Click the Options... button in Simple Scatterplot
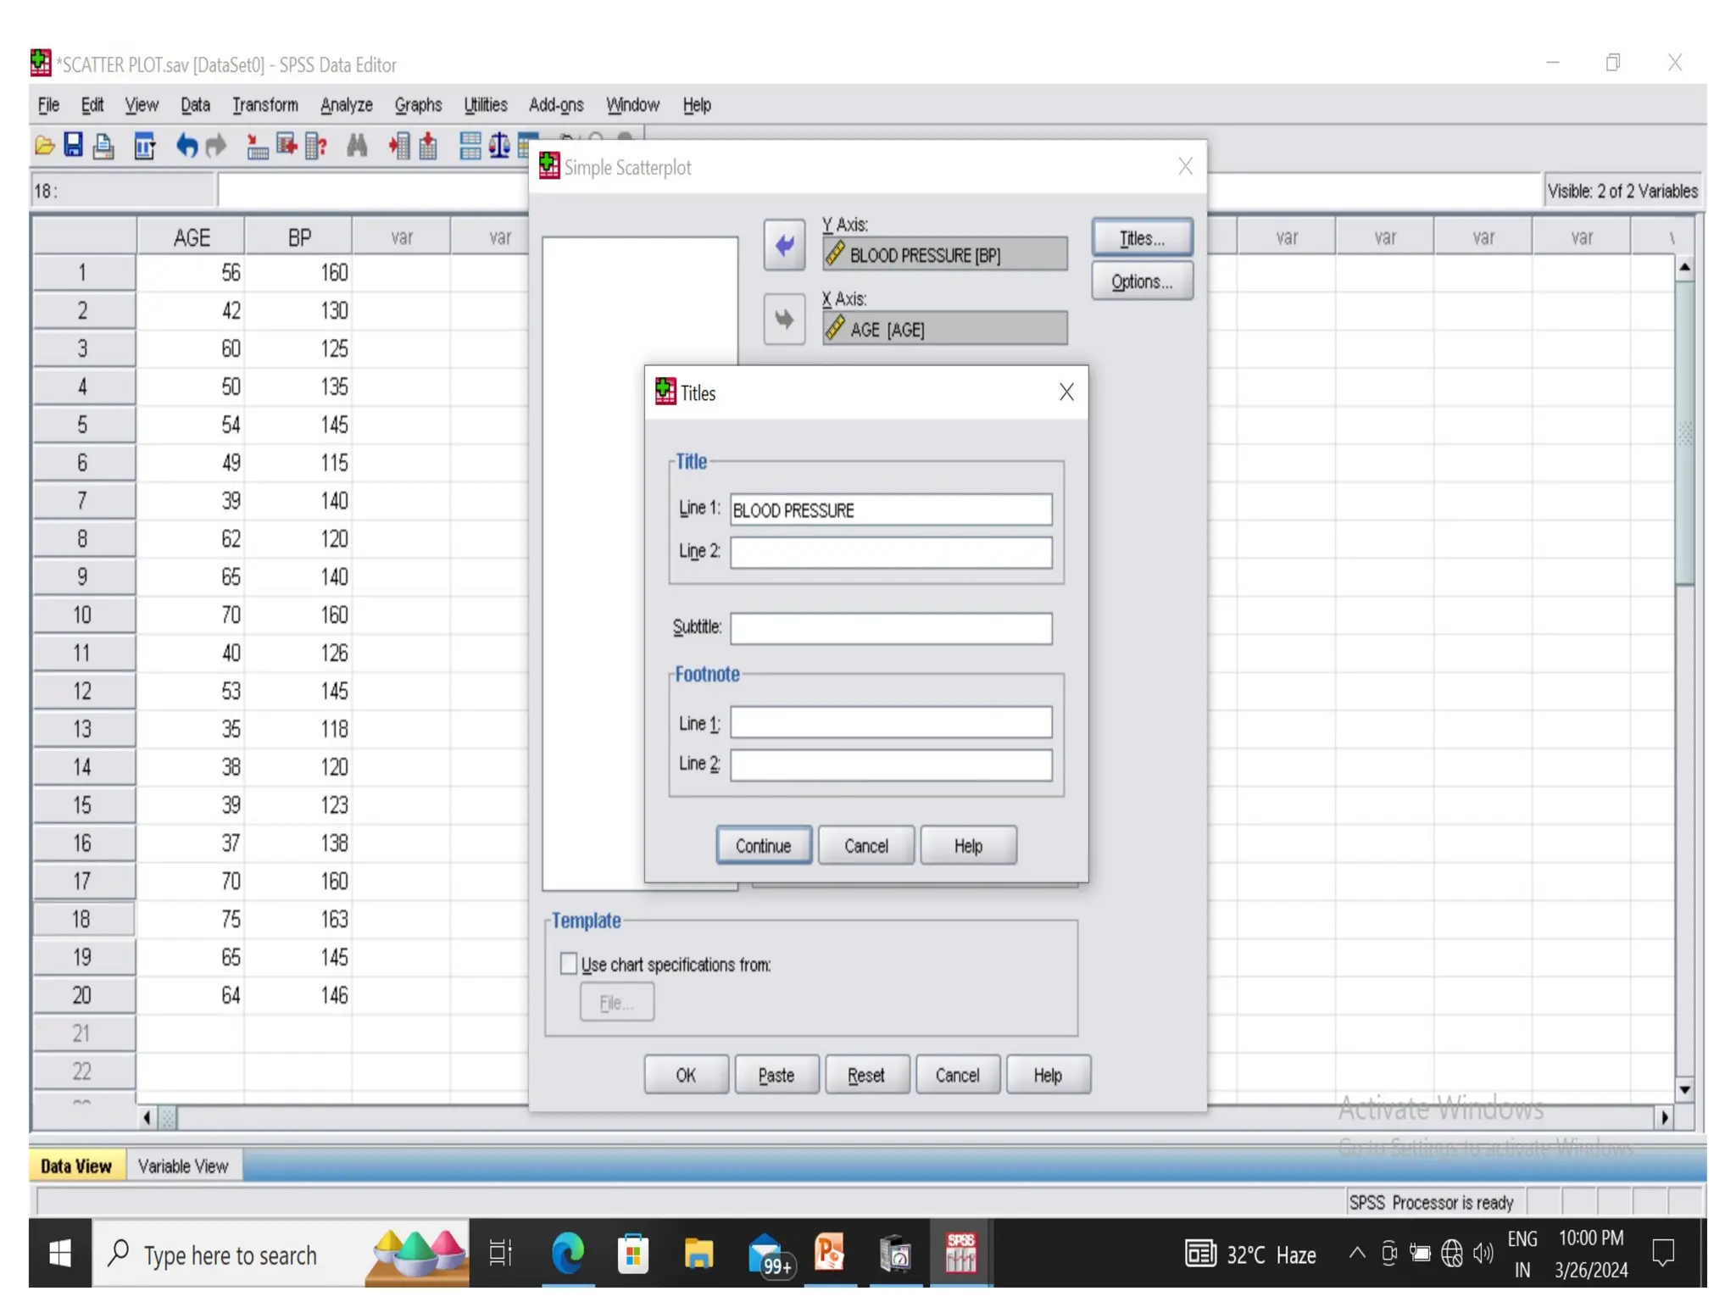The image size is (1736, 1302). 1141,281
